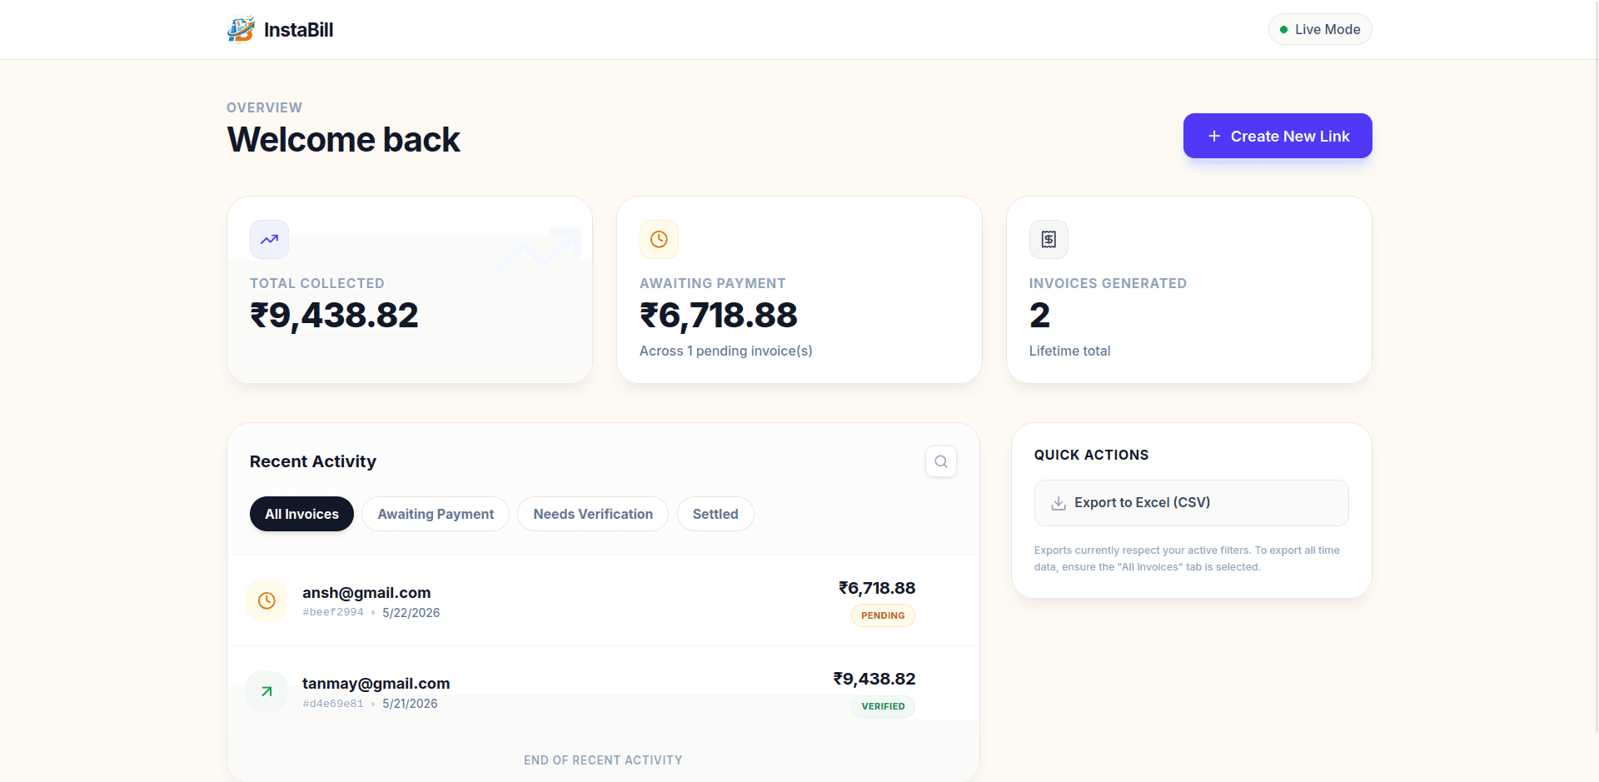Image resolution: width=1599 pixels, height=782 pixels.
Task: Click the clock icon in Awaiting Payment card
Action: coord(659,240)
